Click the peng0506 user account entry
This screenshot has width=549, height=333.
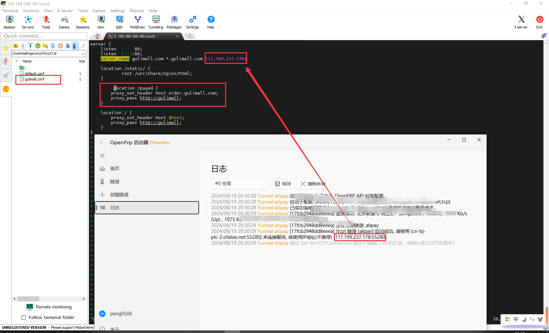(x=147, y=314)
